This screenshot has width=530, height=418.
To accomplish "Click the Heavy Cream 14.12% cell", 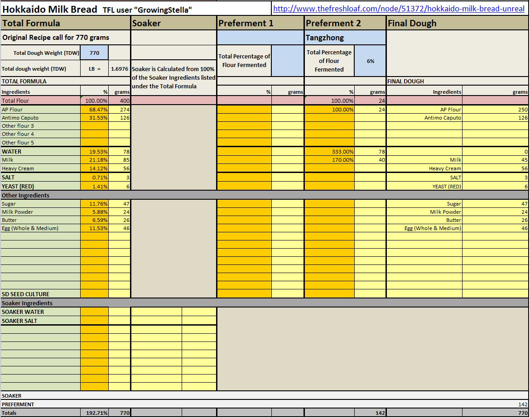I will click(95, 168).
